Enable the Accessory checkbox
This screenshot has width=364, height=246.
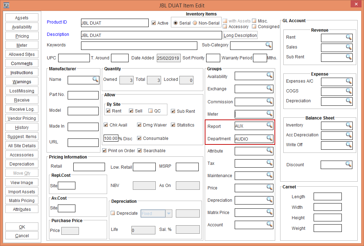pos(225,26)
